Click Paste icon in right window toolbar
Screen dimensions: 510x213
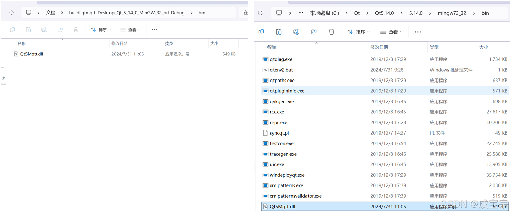(x=279, y=32)
